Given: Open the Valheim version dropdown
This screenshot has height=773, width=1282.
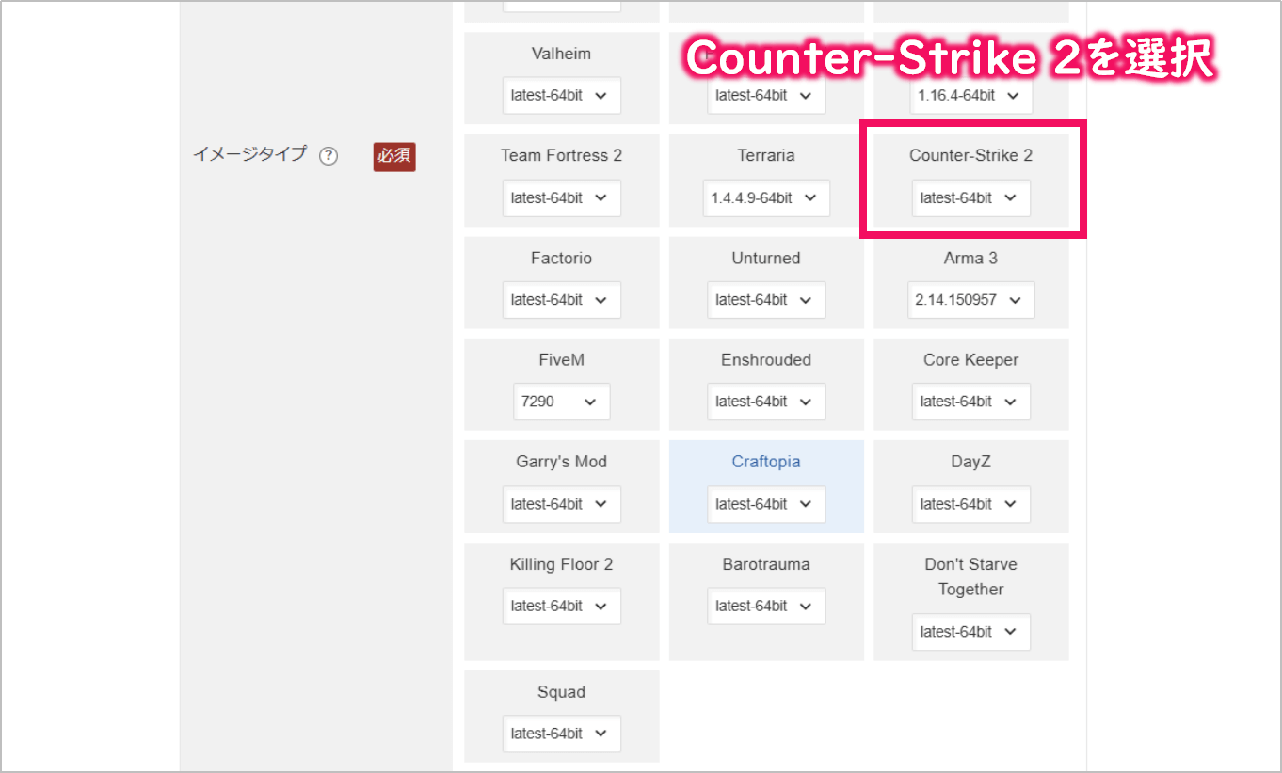Looking at the screenshot, I should pos(561,95).
